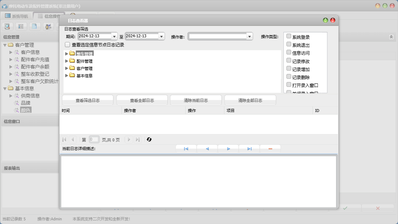Screen dimensions: 398x224
Task: Select 供商信息 in the sidebar tree
Action: (x=30, y=96)
